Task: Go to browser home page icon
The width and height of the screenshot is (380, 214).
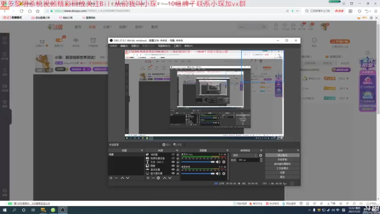Action: (30, 11)
